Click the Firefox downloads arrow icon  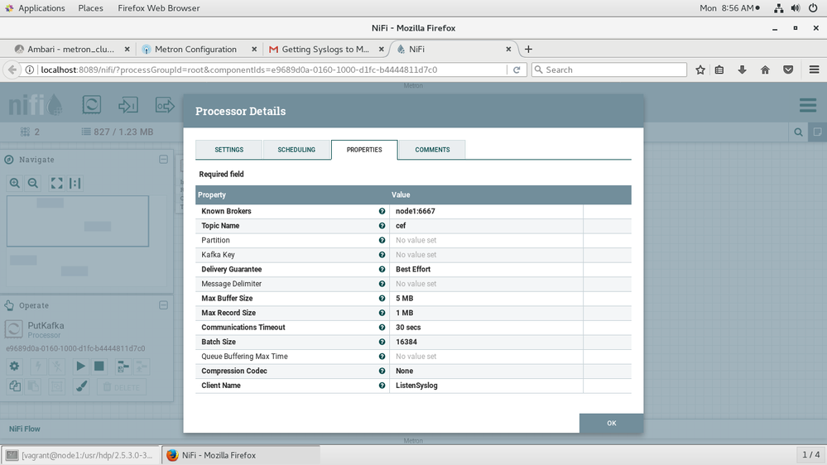[742, 70]
